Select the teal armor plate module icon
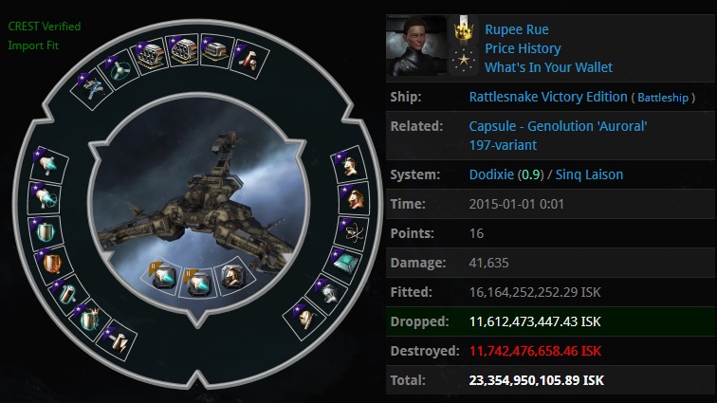The image size is (717, 403). 343,264
